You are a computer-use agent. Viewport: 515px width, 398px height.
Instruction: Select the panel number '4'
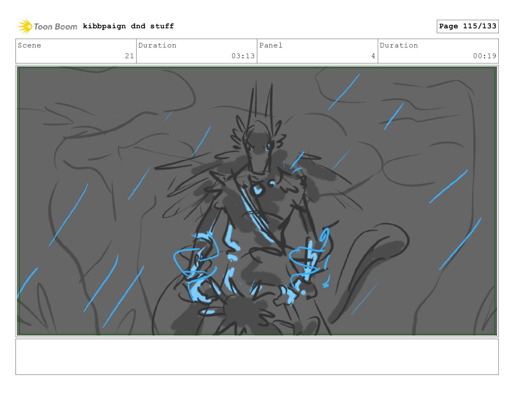[x=373, y=56]
